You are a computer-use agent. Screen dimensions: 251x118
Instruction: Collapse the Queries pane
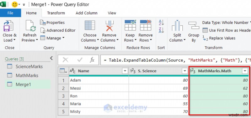51,58
